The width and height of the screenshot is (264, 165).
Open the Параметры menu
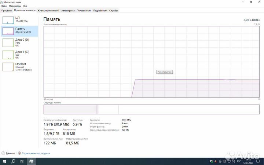point(15,6)
